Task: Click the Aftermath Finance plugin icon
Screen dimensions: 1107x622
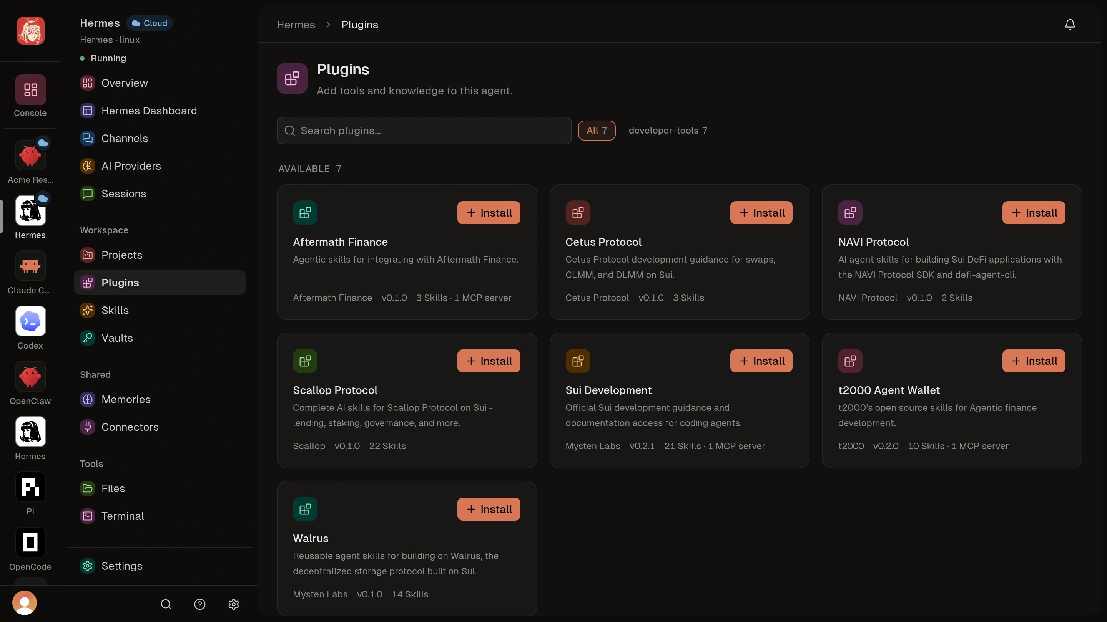Action: [305, 213]
